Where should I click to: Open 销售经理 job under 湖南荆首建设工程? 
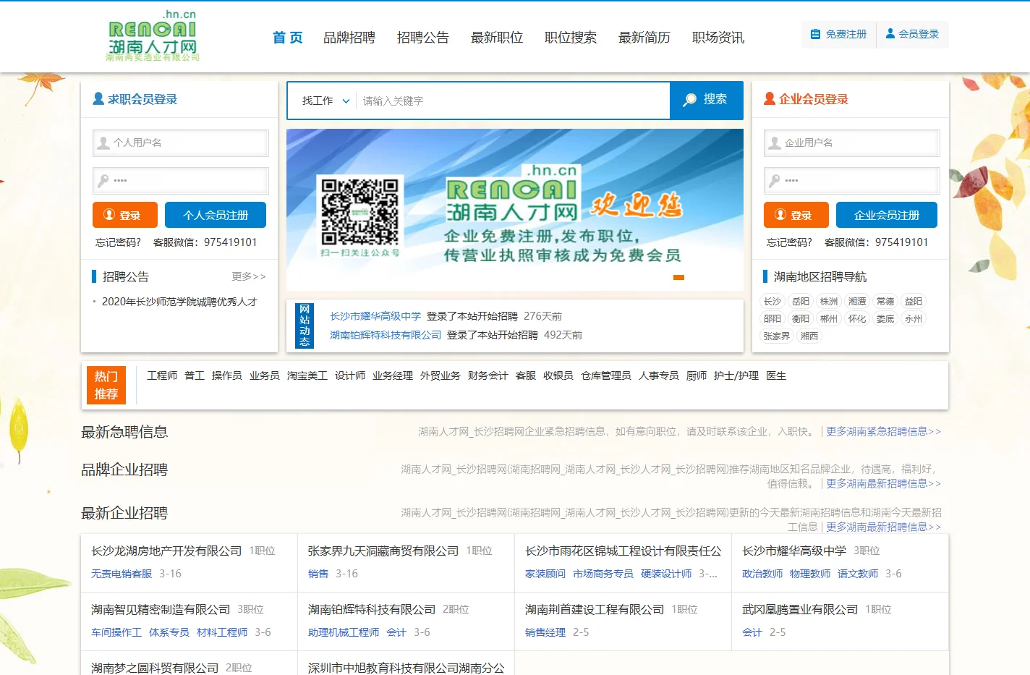(x=545, y=632)
